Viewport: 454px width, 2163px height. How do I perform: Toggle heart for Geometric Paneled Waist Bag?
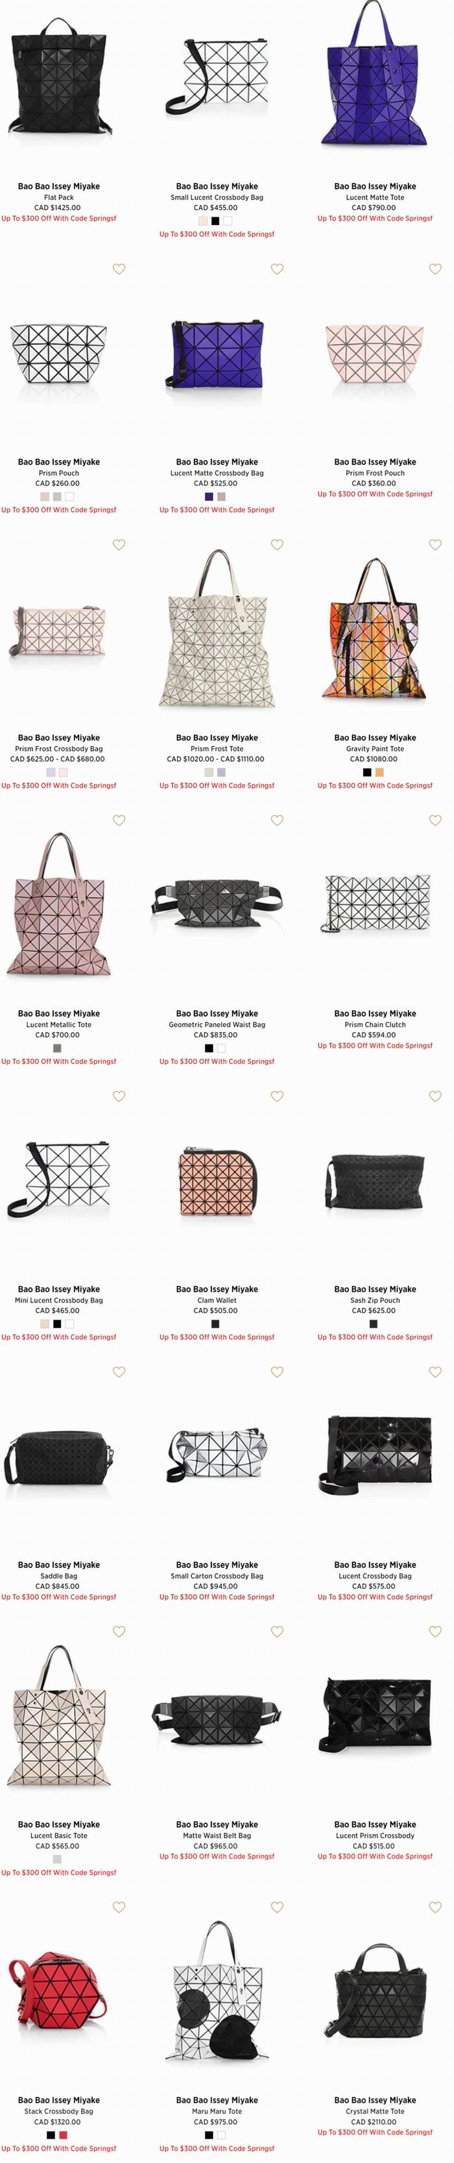[x=277, y=820]
